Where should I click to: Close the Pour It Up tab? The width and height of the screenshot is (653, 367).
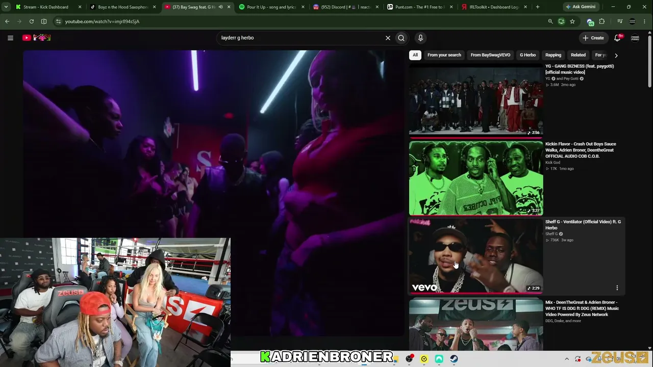pos(303,7)
